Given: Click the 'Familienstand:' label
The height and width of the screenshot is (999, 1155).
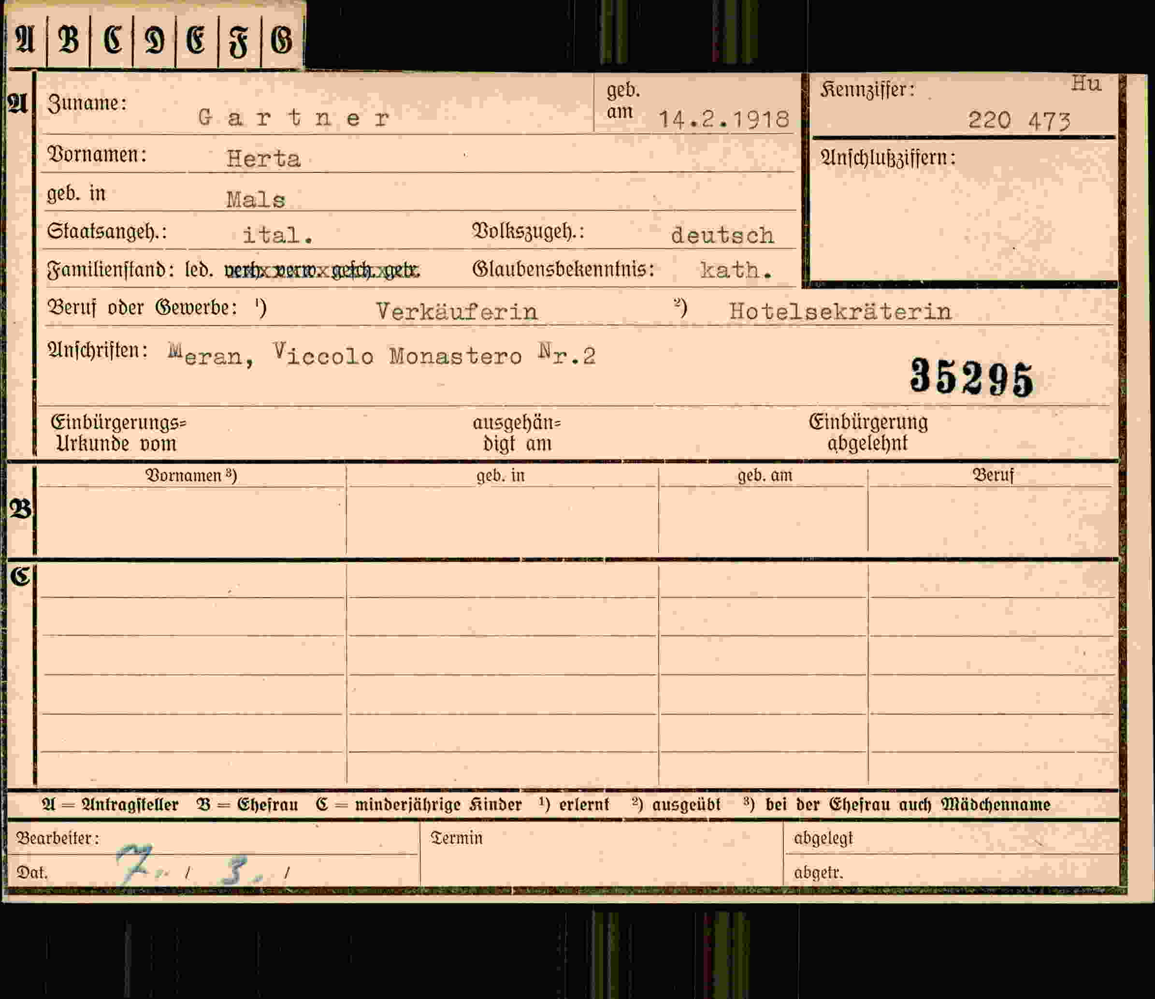Looking at the screenshot, I should tap(110, 270).
